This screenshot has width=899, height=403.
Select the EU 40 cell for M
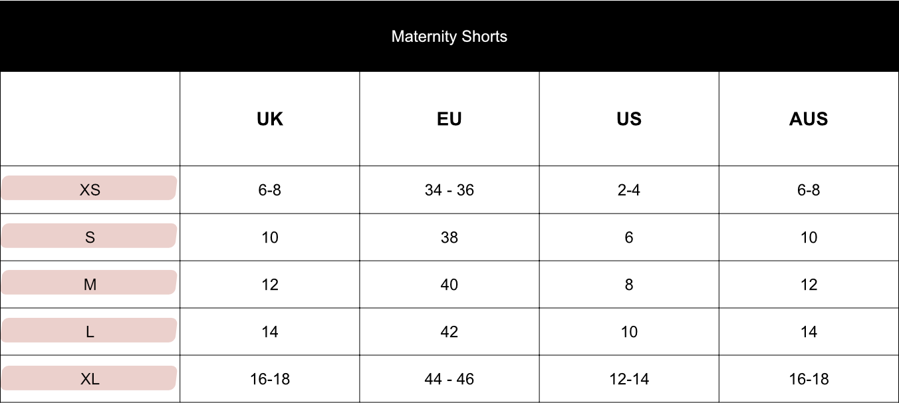click(449, 285)
